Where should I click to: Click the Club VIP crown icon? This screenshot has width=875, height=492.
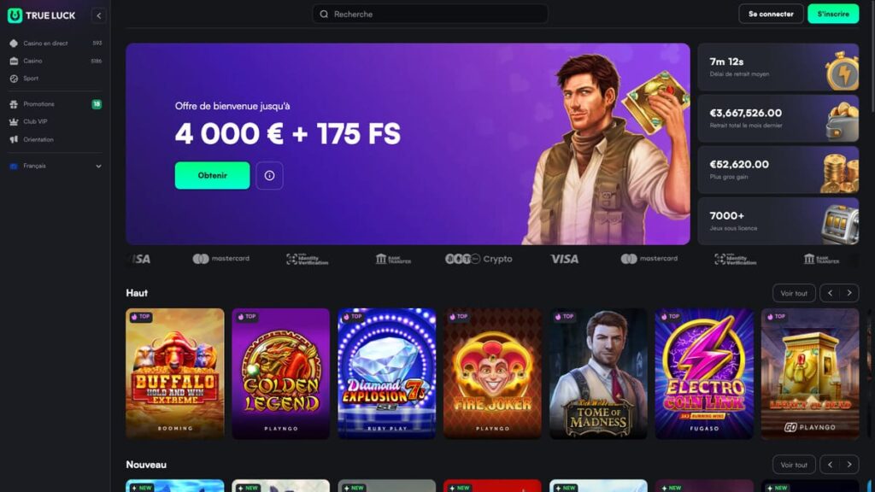[14, 121]
